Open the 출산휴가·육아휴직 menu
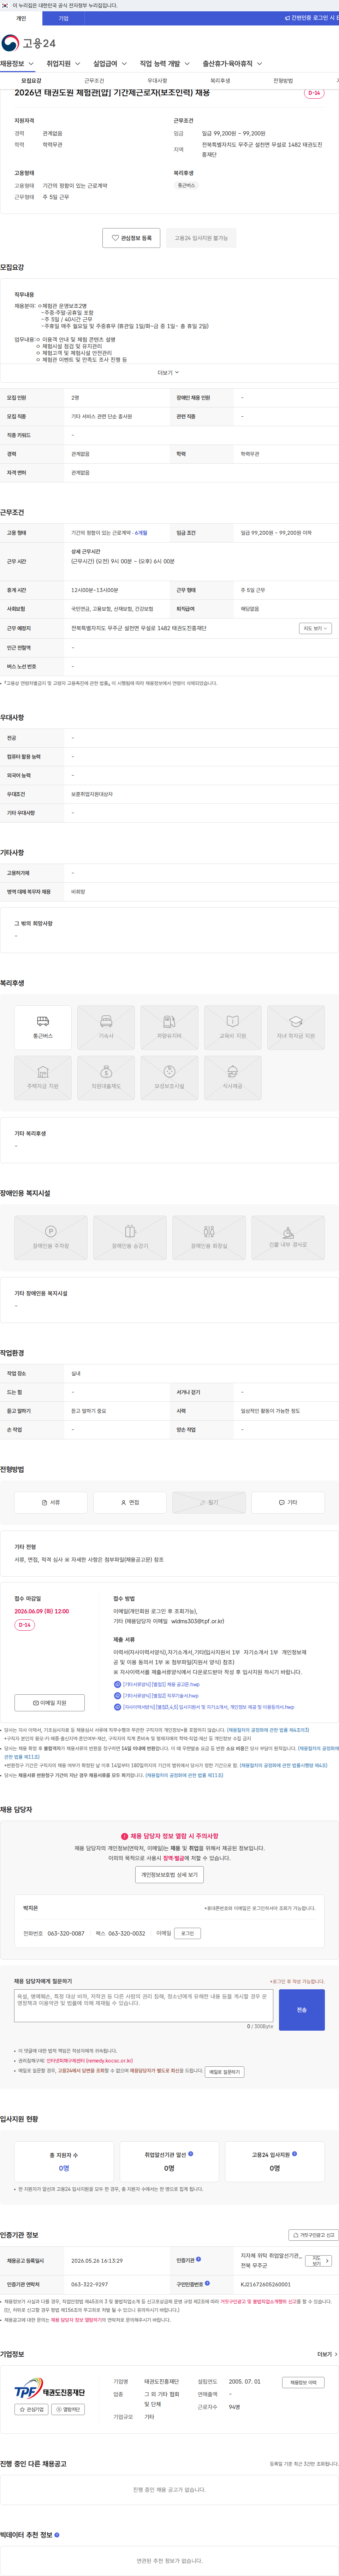This screenshot has width=339, height=2576. tap(232, 64)
